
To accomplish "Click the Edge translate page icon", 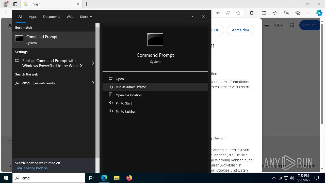I will tap(218, 13).
